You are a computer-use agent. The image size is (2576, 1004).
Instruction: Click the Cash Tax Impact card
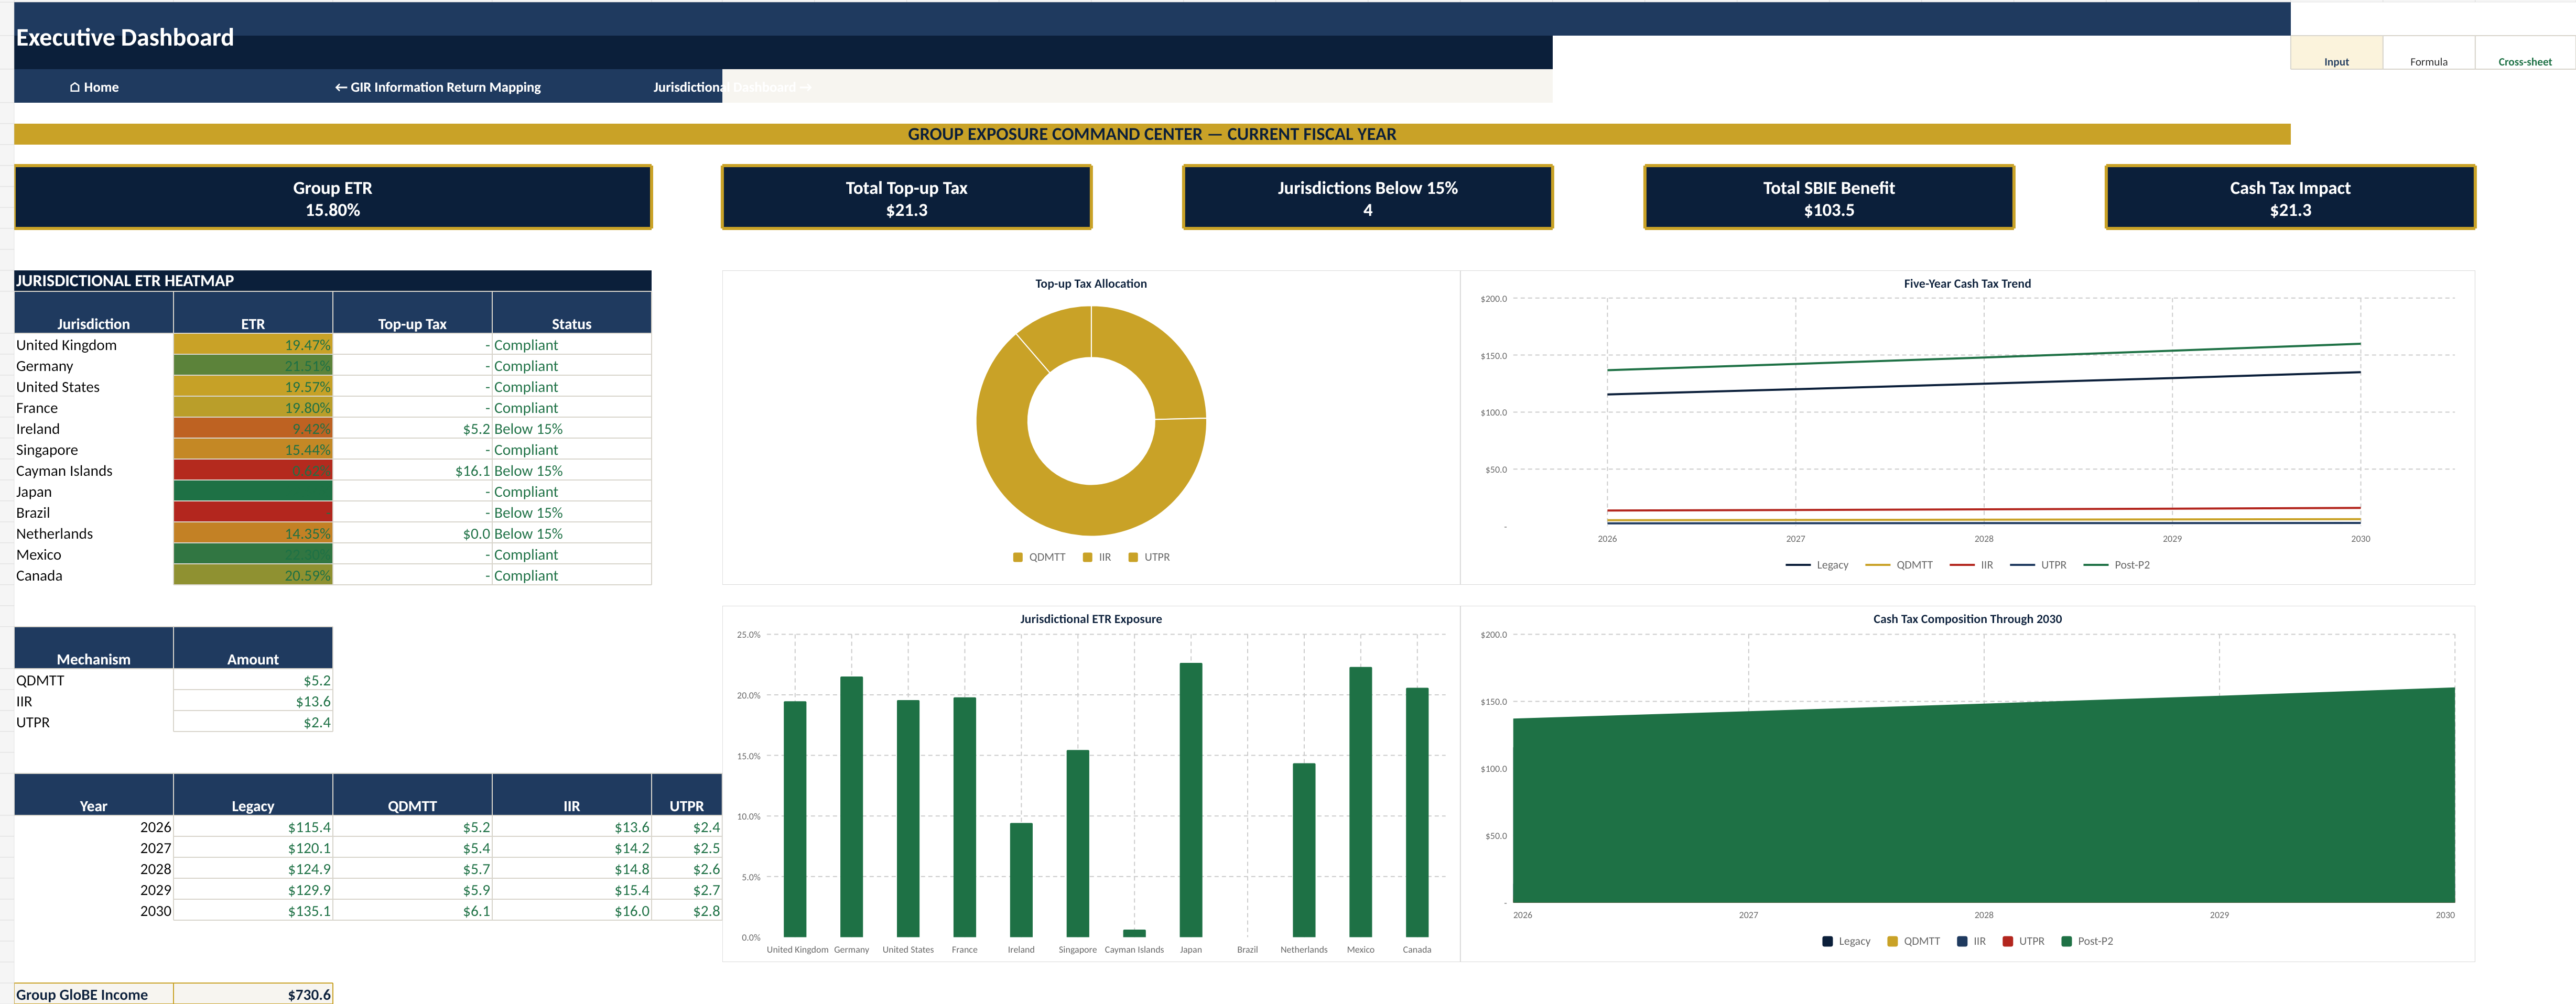coord(2290,198)
